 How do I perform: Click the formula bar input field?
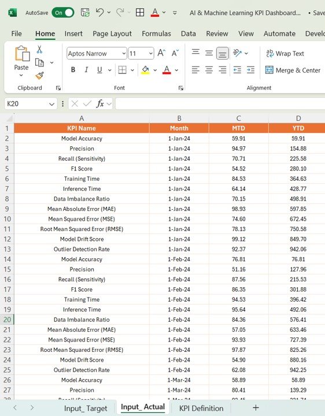[x=220, y=103]
